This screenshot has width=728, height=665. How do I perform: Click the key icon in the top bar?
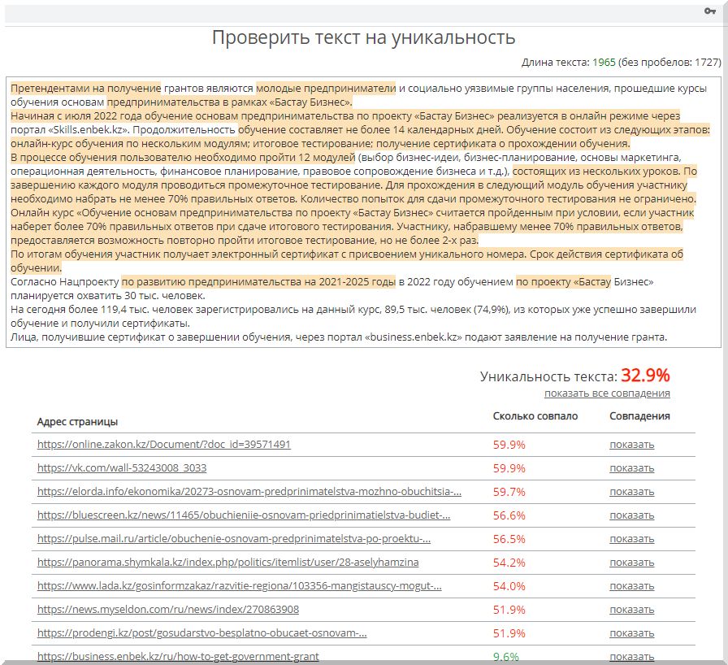[x=709, y=11]
